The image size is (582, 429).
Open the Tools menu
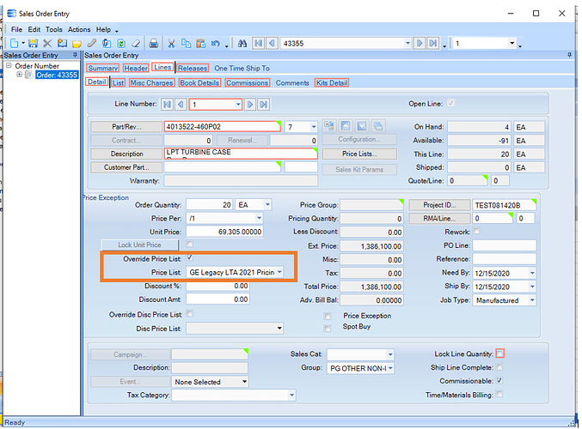54,29
